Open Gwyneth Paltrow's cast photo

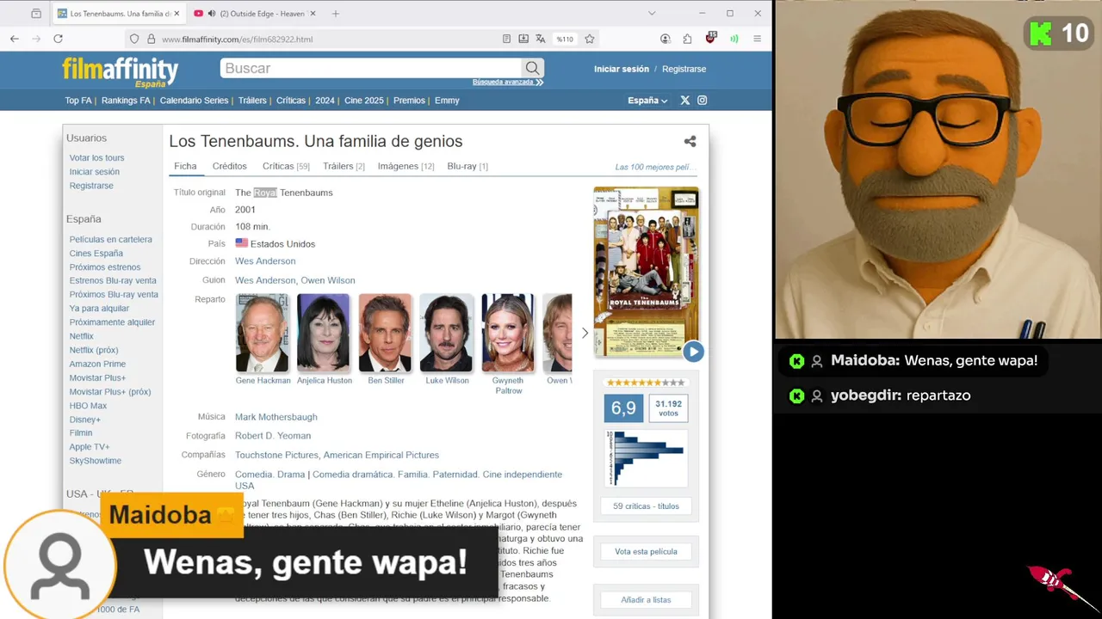tap(508, 333)
